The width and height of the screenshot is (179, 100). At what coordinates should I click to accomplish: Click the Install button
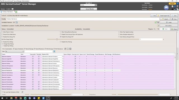169,22
